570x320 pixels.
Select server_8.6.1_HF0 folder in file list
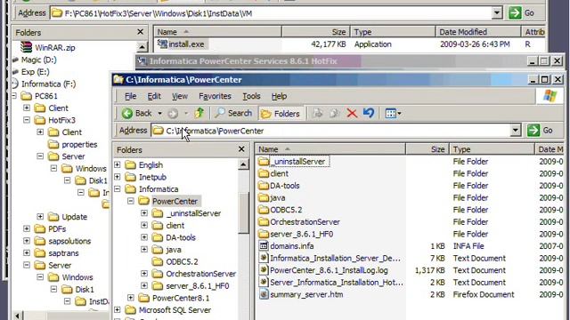tap(296, 234)
